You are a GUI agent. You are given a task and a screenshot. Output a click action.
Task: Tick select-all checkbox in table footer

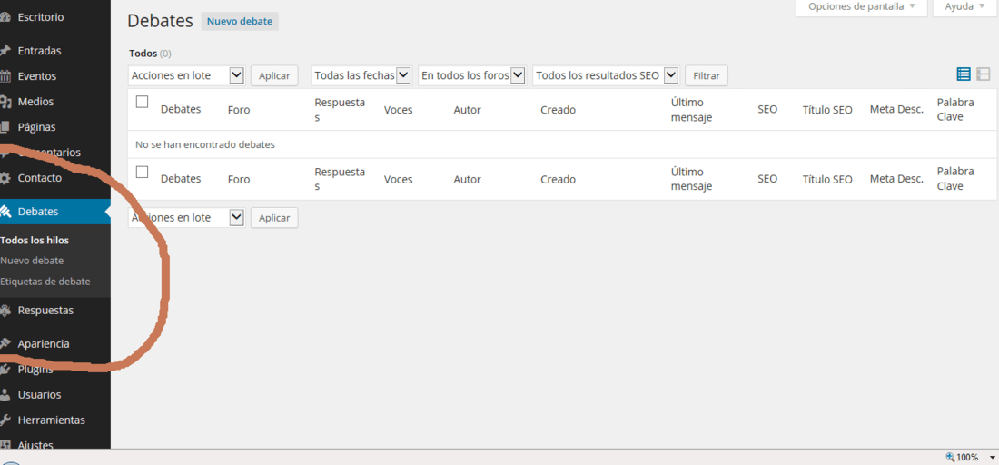pyautogui.click(x=142, y=172)
